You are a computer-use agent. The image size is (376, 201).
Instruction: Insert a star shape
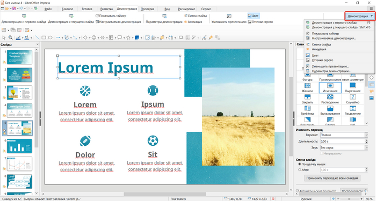click(x=128, y=38)
